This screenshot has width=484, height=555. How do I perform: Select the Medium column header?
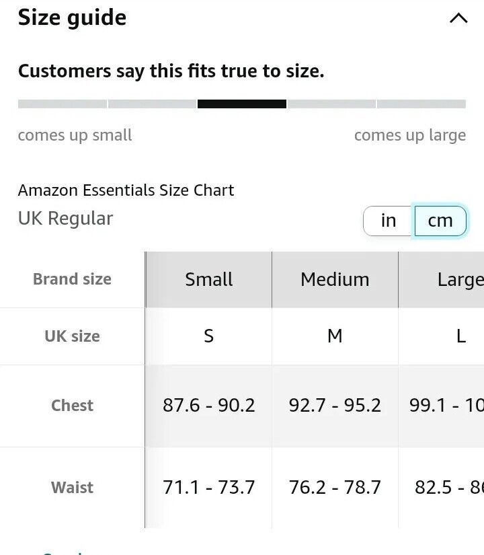coord(335,280)
